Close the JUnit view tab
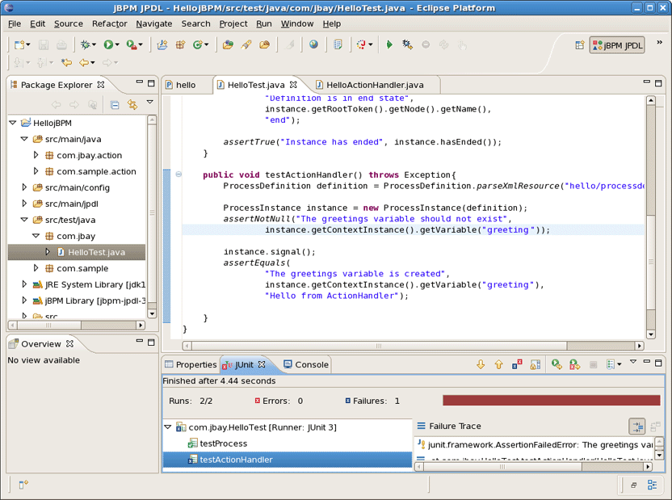The image size is (672, 500). pos(262,364)
